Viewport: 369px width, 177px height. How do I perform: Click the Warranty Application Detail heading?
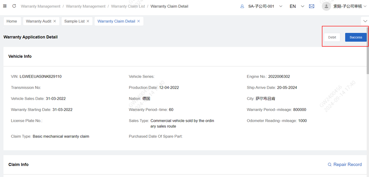31,37
